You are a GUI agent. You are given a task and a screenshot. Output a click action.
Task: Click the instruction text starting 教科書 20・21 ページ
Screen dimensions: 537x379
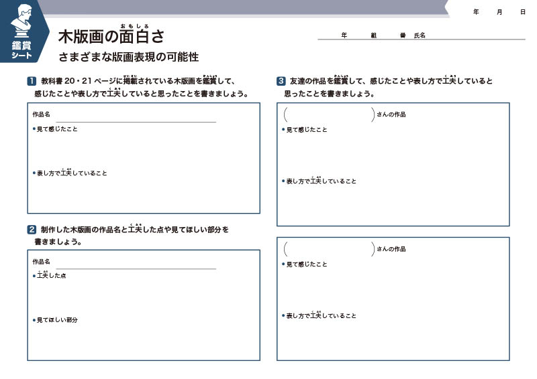pyautogui.click(x=141, y=86)
